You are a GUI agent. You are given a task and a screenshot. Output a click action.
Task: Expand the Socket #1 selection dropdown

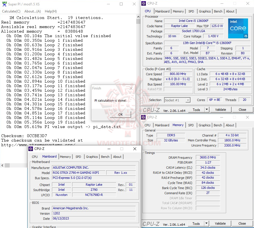pos(188,100)
